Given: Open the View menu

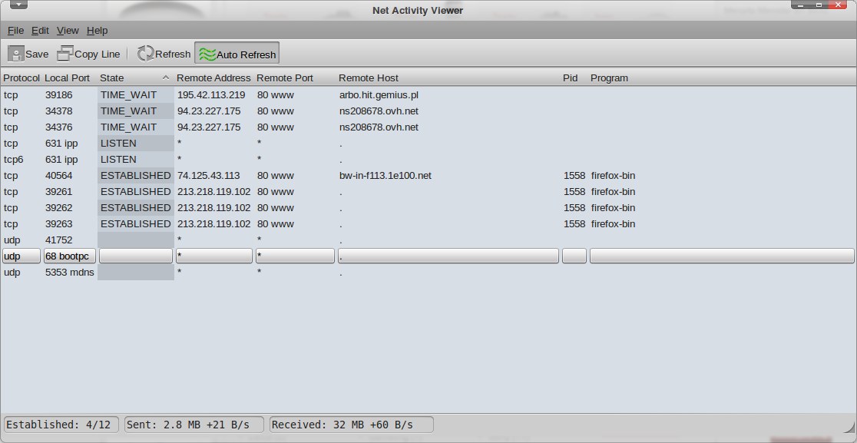Looking at the screenshot, I should coord(68,31).
